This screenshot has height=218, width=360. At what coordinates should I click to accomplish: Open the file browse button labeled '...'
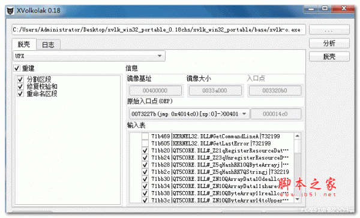point(329,30)
